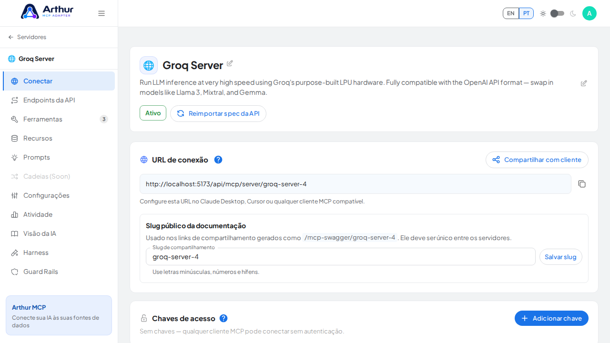The height and width of the screenshot is (343, 610).
Task: Open Chaves de acesso help icon
Action: (x=224, y=318)
